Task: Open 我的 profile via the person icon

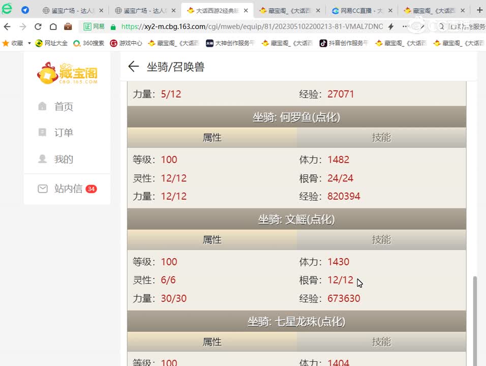Action: 43,159
